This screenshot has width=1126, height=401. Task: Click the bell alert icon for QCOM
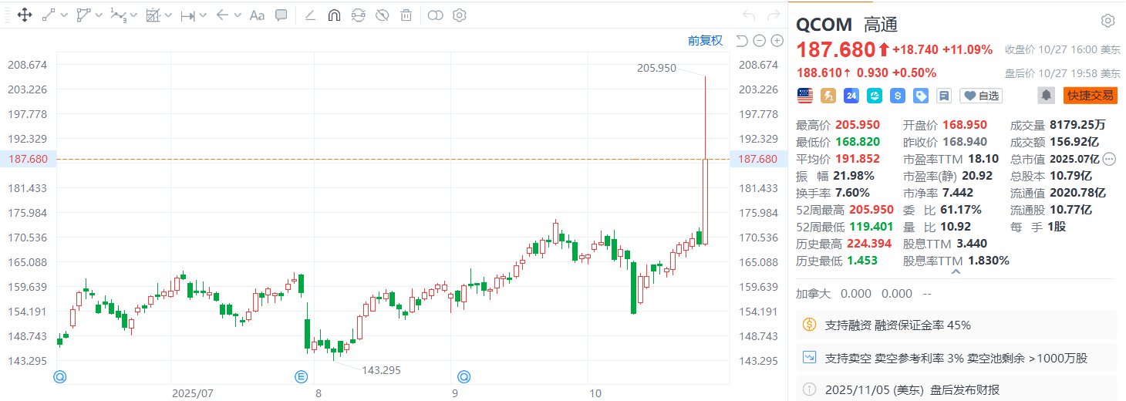[1047, 96]
